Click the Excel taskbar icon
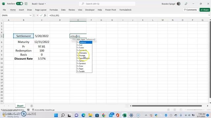Image resolution: width=211 pixels, height=118 pixels. pos(124,115)
